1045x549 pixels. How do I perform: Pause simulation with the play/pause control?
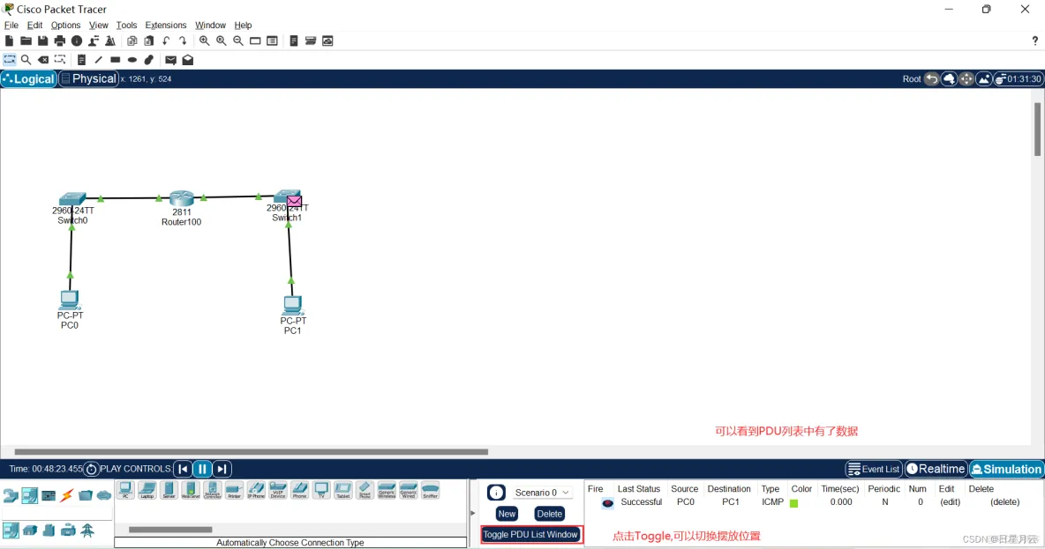pyautogui.click(x=202, y=469)
